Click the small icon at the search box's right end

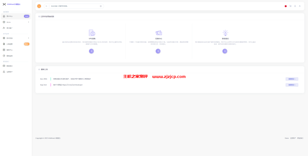pyautogui.click(x=101, y=6)
